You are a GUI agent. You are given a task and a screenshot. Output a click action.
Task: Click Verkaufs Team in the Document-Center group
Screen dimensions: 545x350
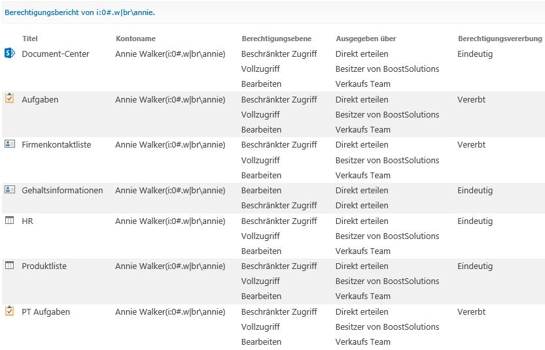[363, 84]
